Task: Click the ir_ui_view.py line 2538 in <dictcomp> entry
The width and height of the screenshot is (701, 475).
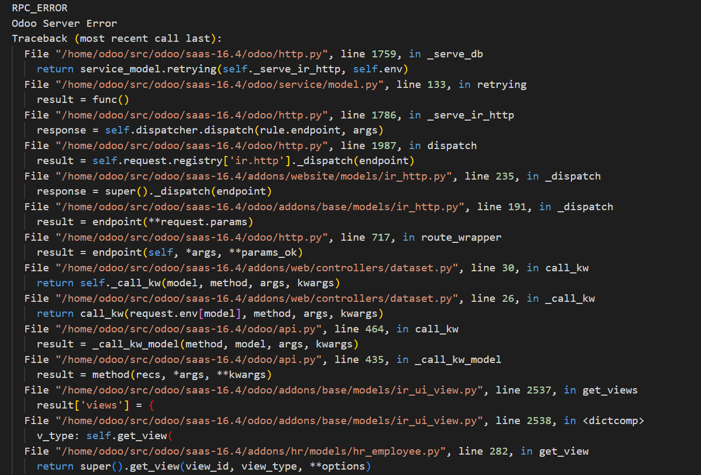Action: [x=334, y=420]
